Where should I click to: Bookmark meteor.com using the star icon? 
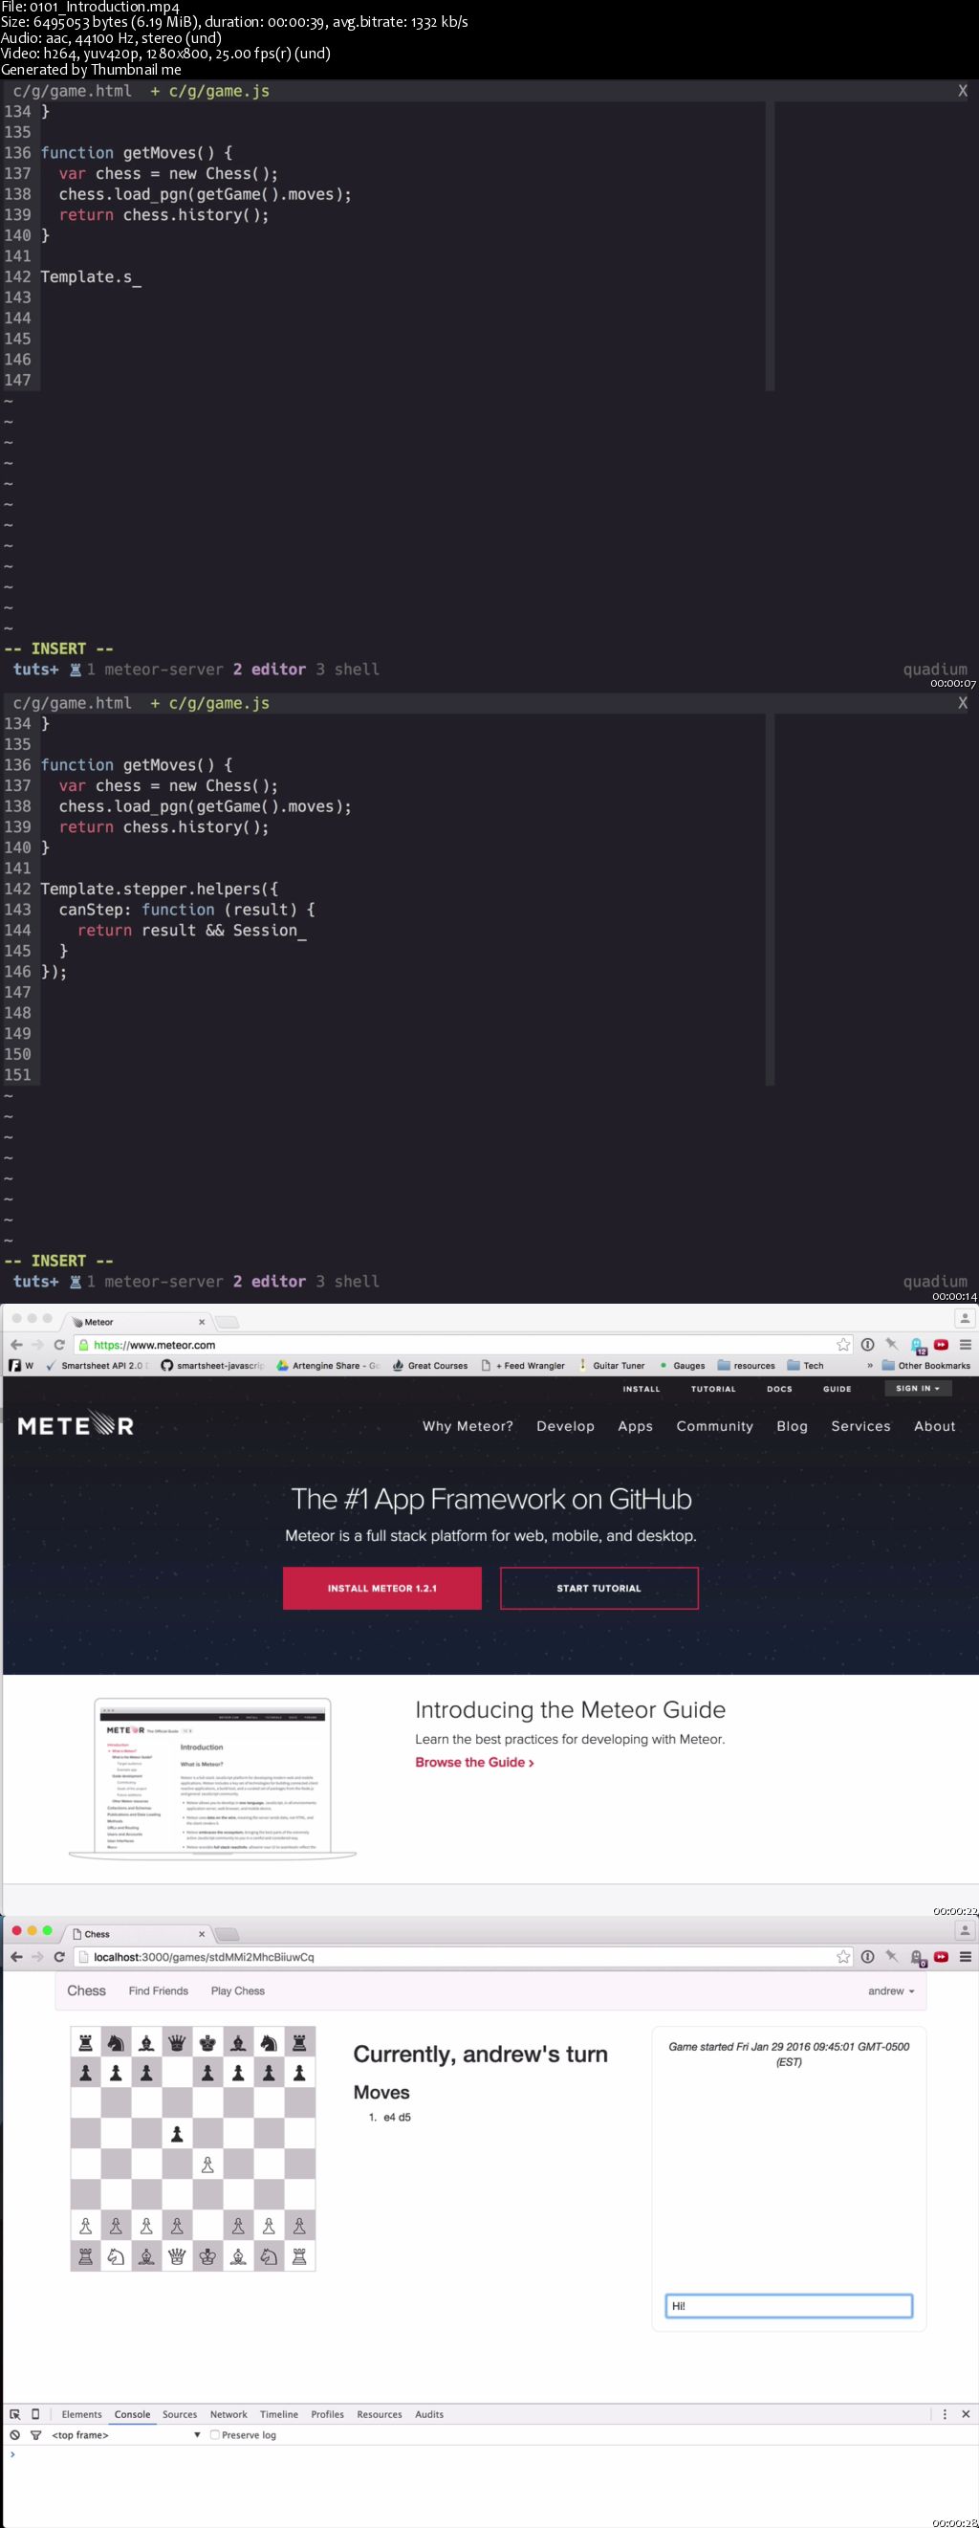click(842, 1345)
